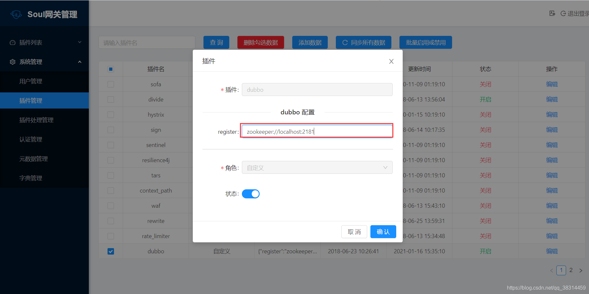Check the sofa row checkbox
This screenshot has height=294, width=589.
coord(111,84)
